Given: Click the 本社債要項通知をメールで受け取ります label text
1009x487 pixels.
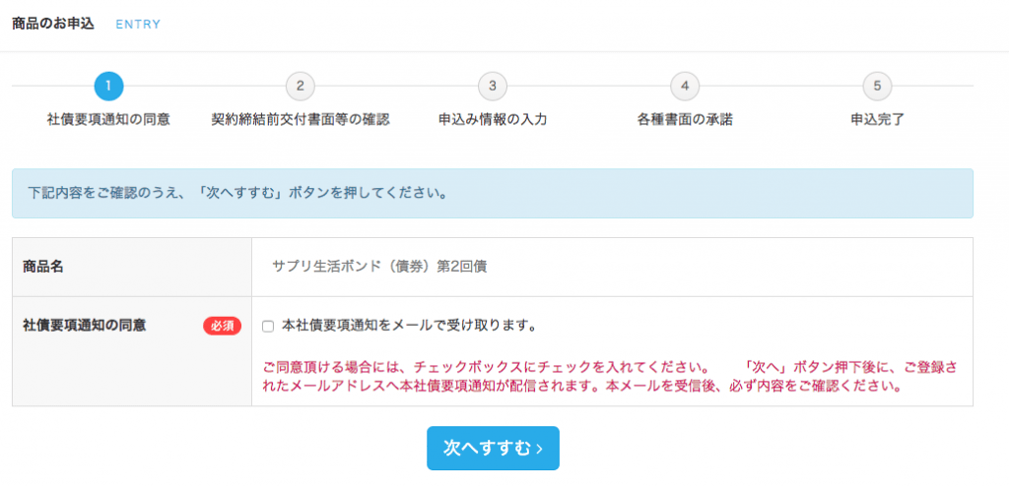Looking at the screenshot, I should pos(409,326).
